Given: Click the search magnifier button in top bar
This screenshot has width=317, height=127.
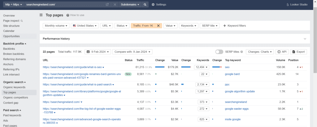Looking at the screenshot, I should click(x=145, y=4).
